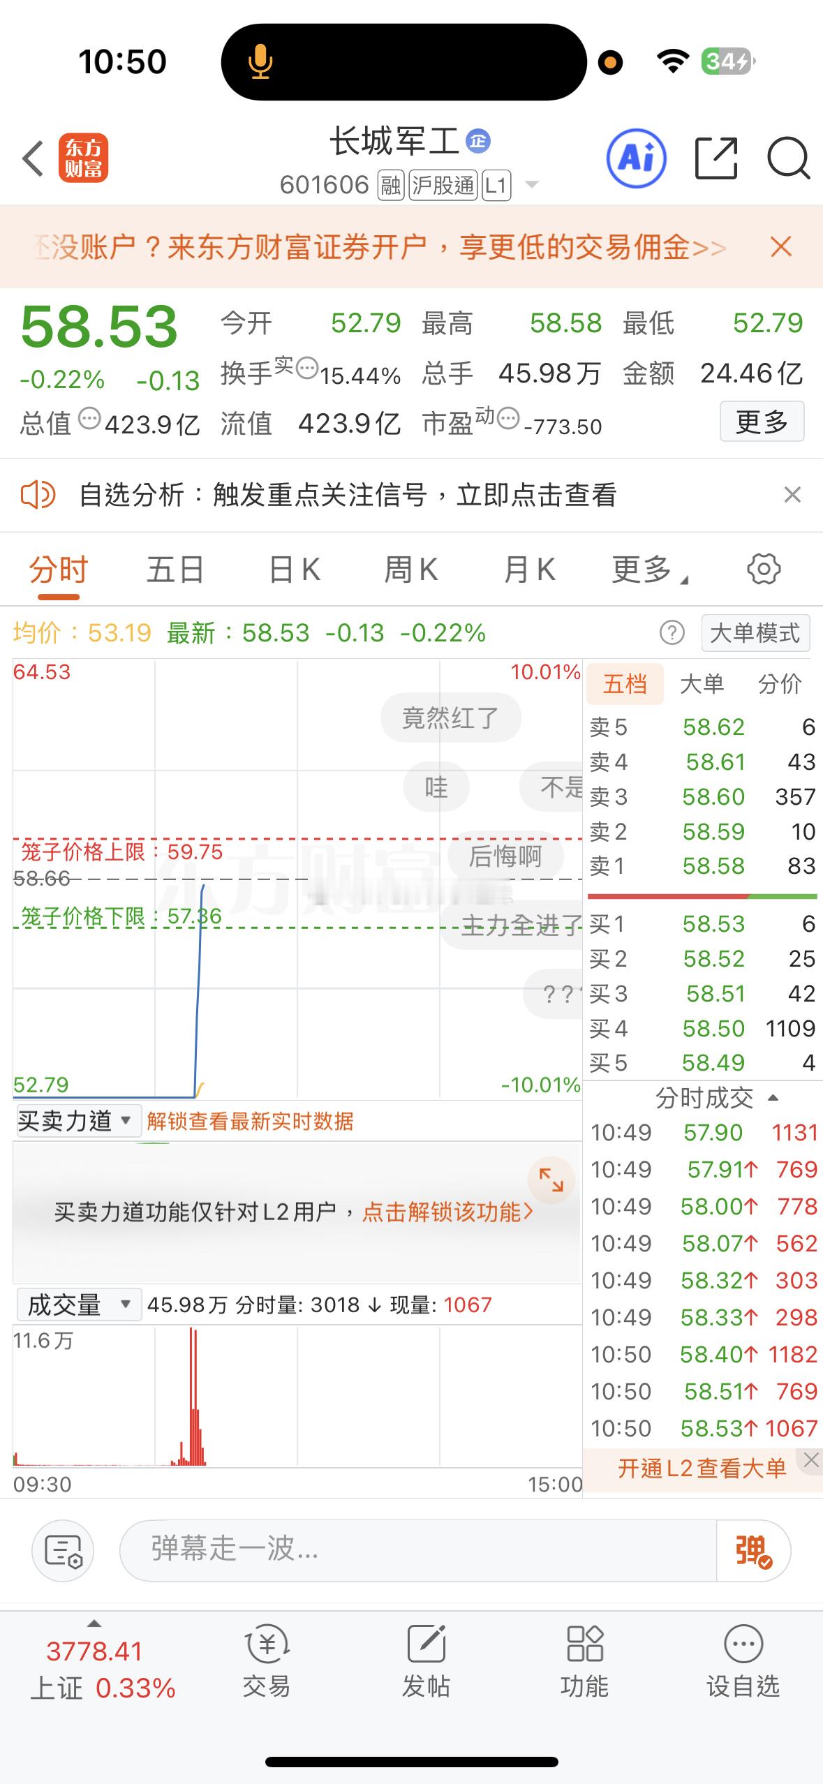
Task: Tap 点击解锁该功能 link
Action: [x=447, y=1212]
